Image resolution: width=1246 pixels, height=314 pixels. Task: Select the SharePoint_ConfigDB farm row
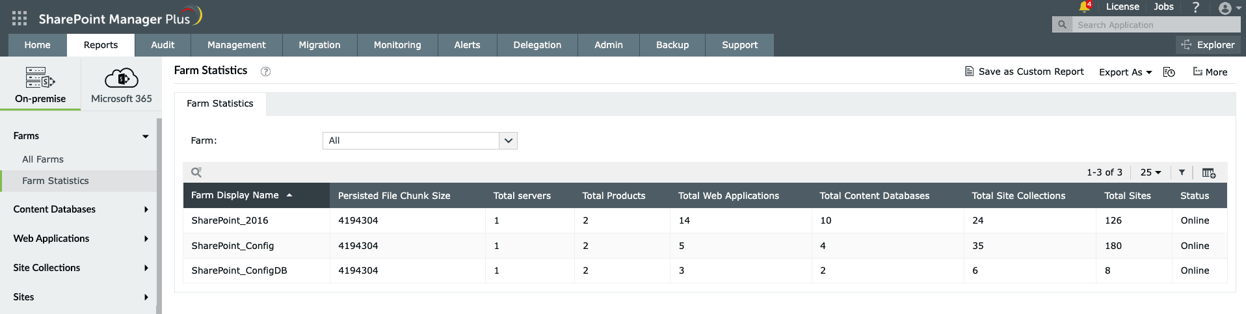click(x=705, y=270)
